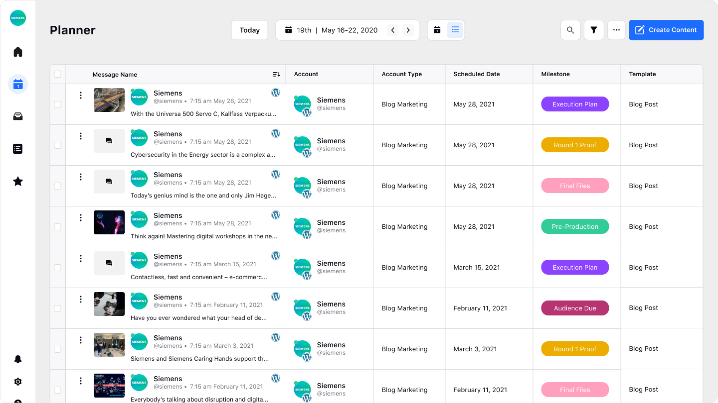This screenshot has width=718, height=403.
Task: Select checkbox for Siemens Caring Hands row
Action: [58, 349]
